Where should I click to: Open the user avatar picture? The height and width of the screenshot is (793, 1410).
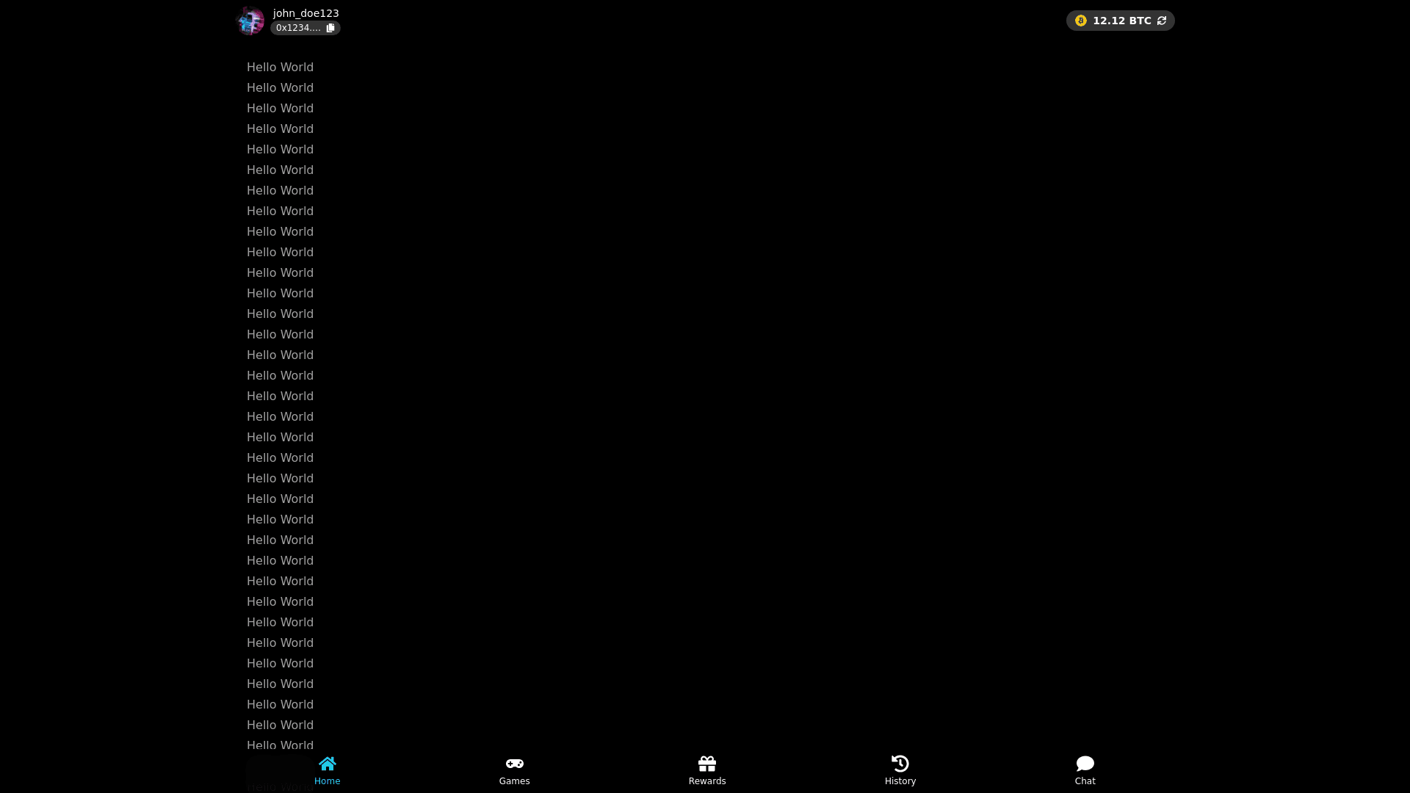[250, 21]
